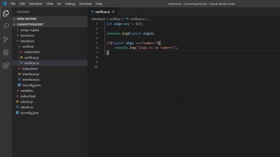Open root tsconfig.json below saludo.ts
Image resolution: width=280 pixels, height=157 pixels.
[50, 113]
